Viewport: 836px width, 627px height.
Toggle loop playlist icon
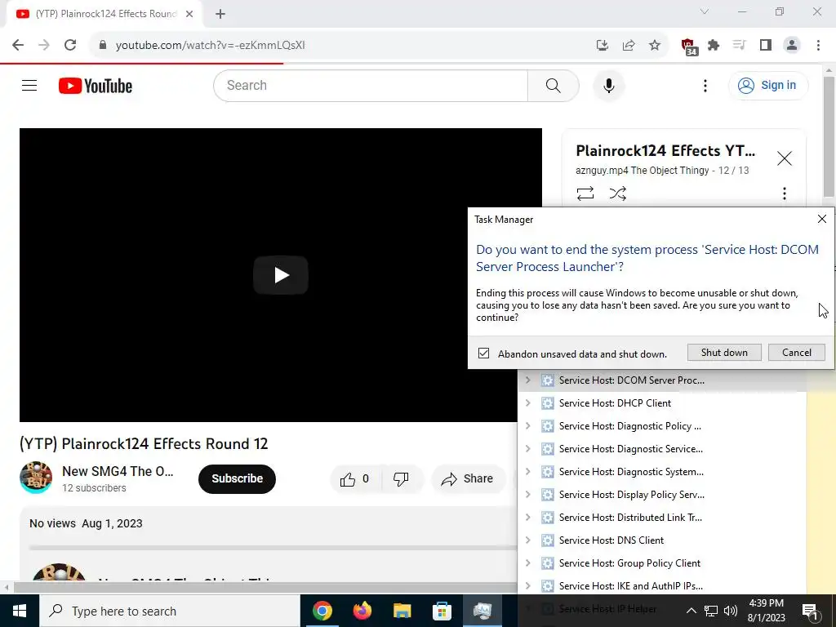(585, 193)
